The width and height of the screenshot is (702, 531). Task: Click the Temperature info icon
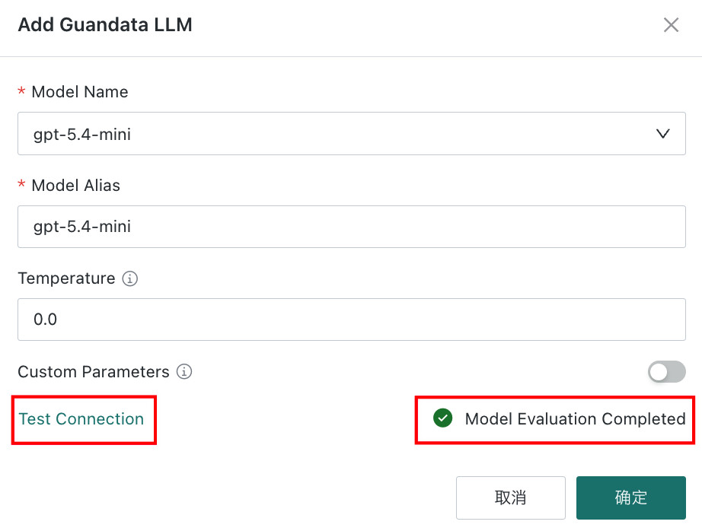pyautogui.click(x=130, y=278)
